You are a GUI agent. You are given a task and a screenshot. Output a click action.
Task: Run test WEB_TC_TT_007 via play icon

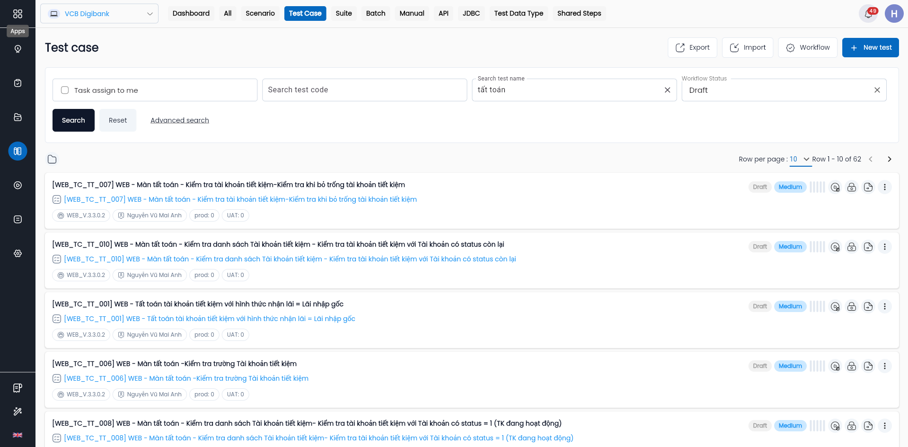point(835,187)
